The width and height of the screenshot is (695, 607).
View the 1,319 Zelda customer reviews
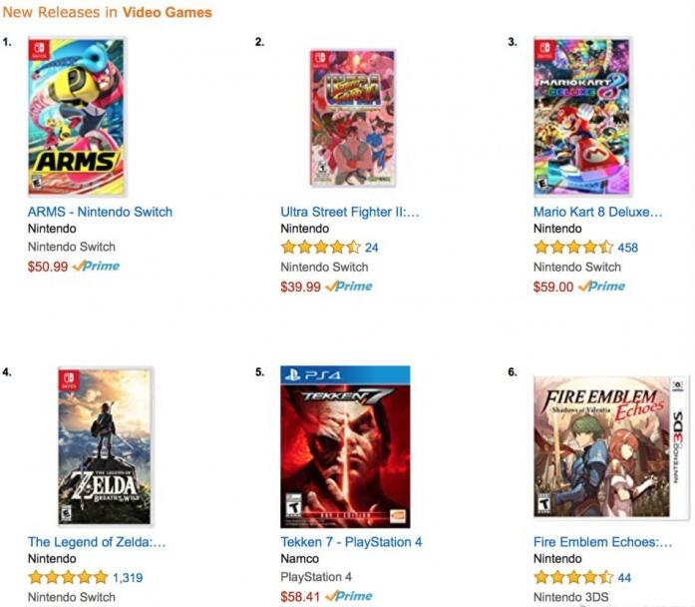(128, 578)
